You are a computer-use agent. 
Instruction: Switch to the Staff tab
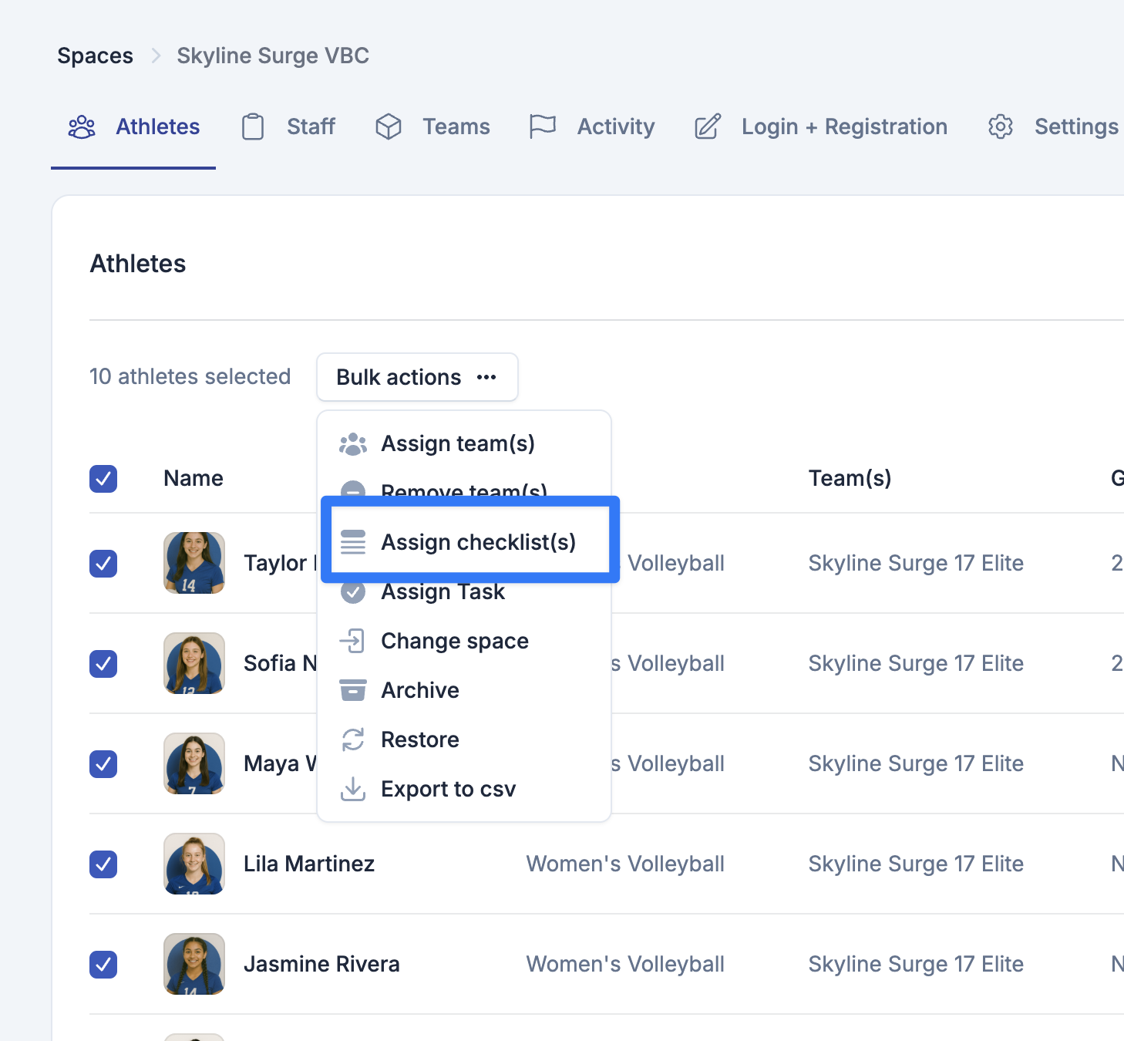click(288, 126)
